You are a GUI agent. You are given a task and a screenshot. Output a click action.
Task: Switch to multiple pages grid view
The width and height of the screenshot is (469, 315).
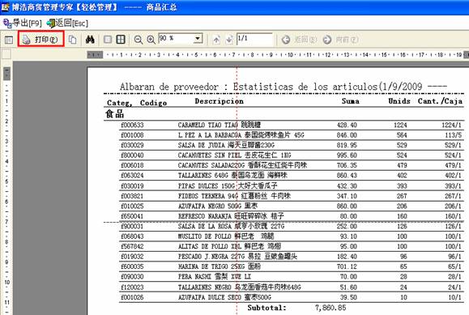[x=121, y=40]
